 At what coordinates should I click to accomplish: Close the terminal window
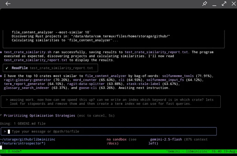pos(234,3)
